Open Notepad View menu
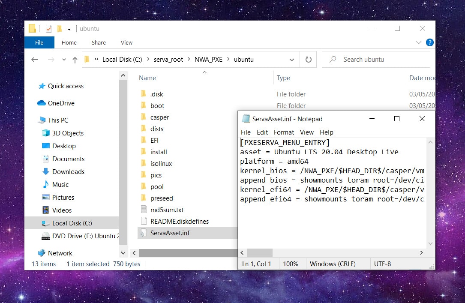Image resolution: width=465 pixels, height=303 pixels. pyautogui.click(x=306, y=132)
